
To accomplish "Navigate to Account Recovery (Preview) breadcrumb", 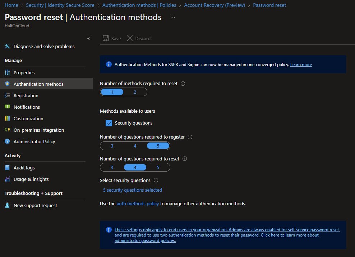I will click(214, 5).
